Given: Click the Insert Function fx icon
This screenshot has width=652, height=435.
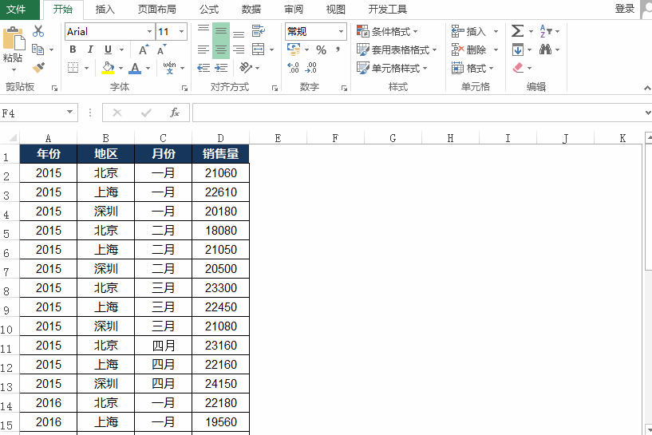Looking at the screenshot, I should (175, 113).
